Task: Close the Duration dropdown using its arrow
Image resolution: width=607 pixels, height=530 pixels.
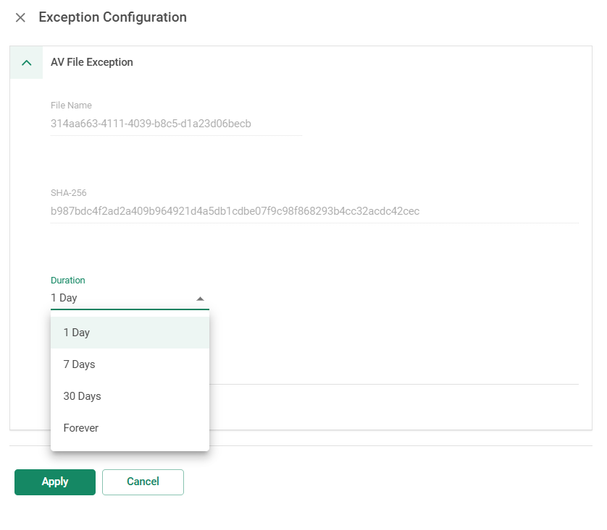Action: pyautogui.click(x=200, y=299)
